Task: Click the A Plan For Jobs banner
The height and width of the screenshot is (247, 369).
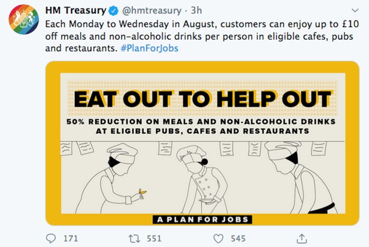Action: pos(203,220)
